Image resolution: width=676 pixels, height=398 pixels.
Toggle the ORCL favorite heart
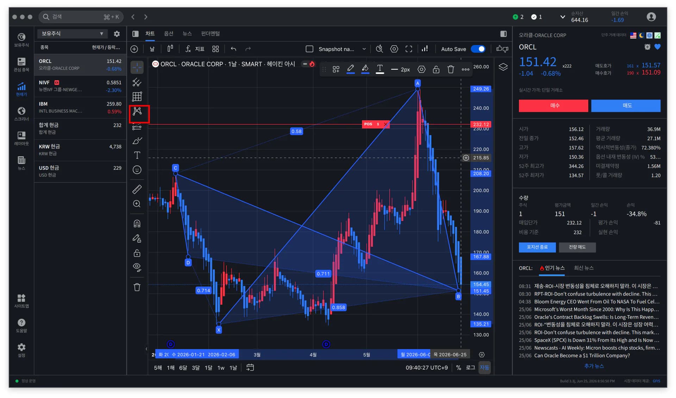pyautogui.click(x=657, y=47)
